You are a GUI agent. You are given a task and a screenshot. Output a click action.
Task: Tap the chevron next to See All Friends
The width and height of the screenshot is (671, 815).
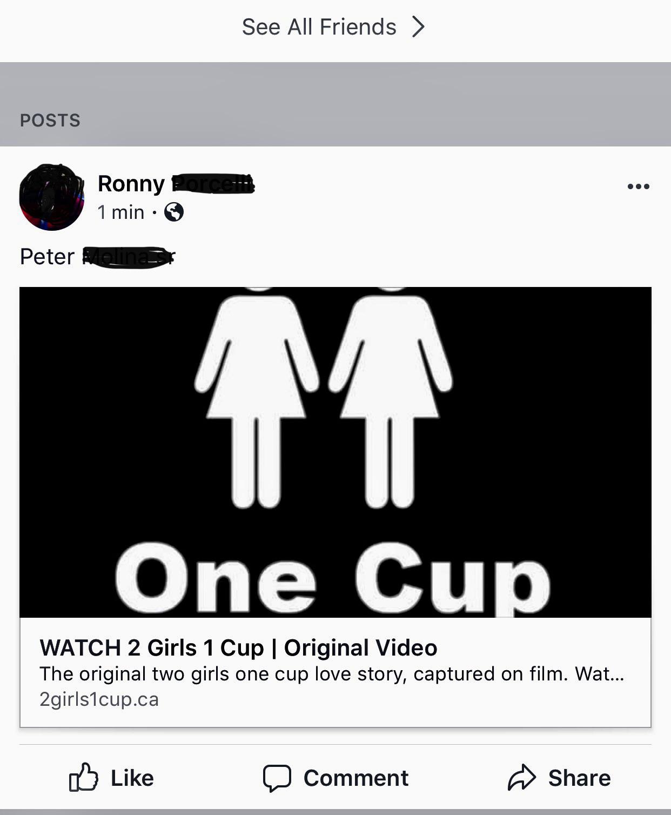(x=418, y=26)
